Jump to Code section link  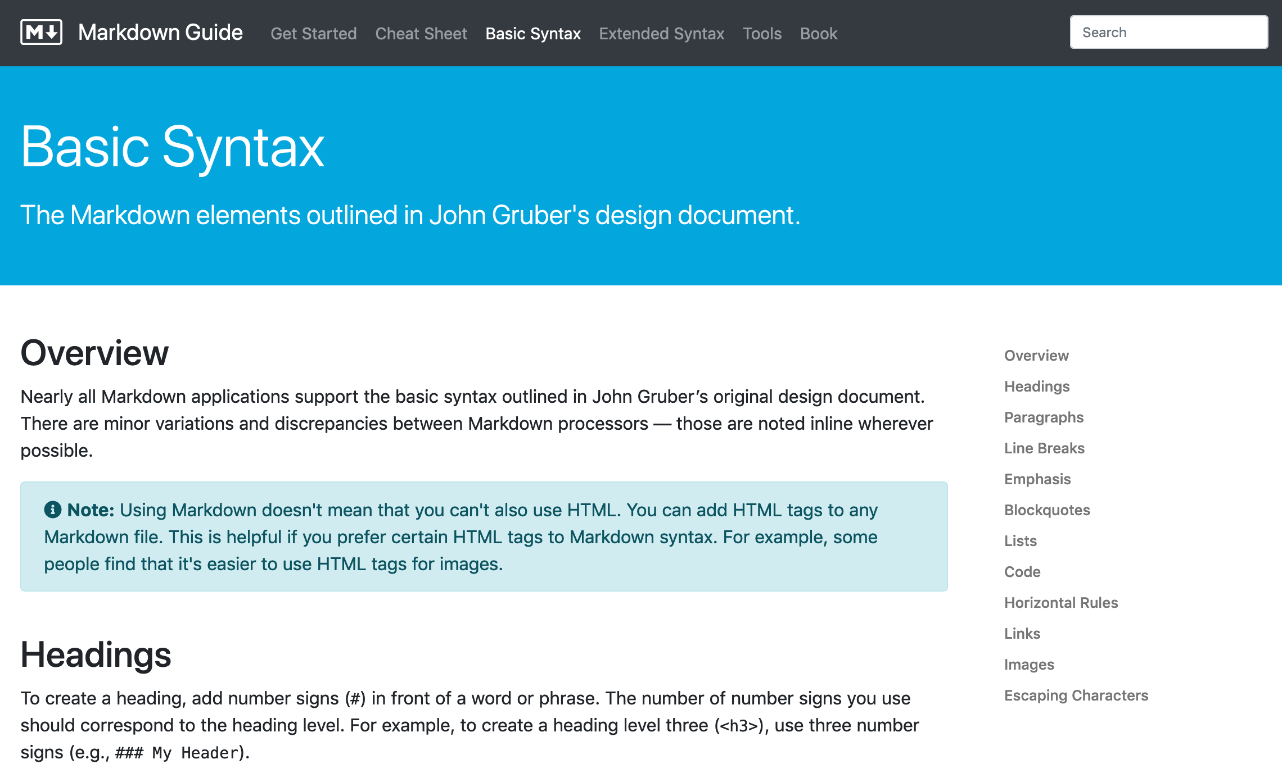point(1022,572)
